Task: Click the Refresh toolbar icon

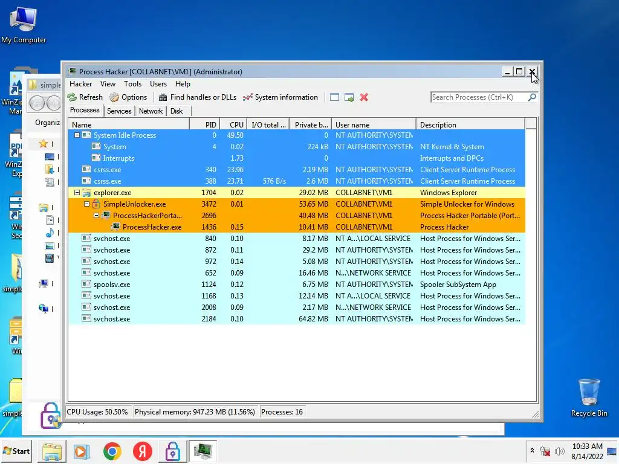Action: click(x=72, y=97)
